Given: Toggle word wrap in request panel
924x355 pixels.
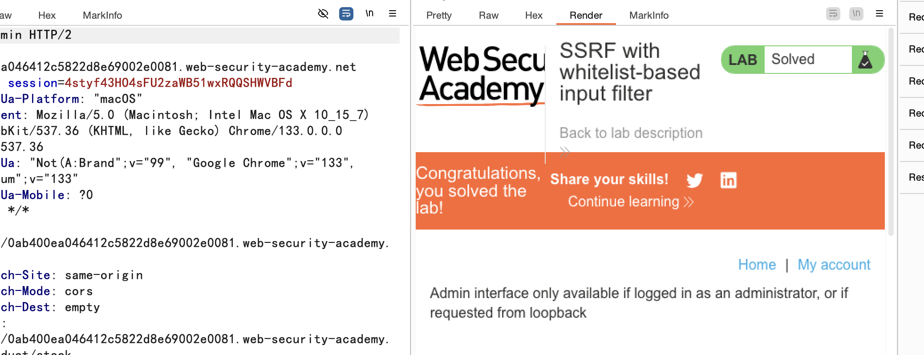Looking at the screenshot, I should 346,14.
